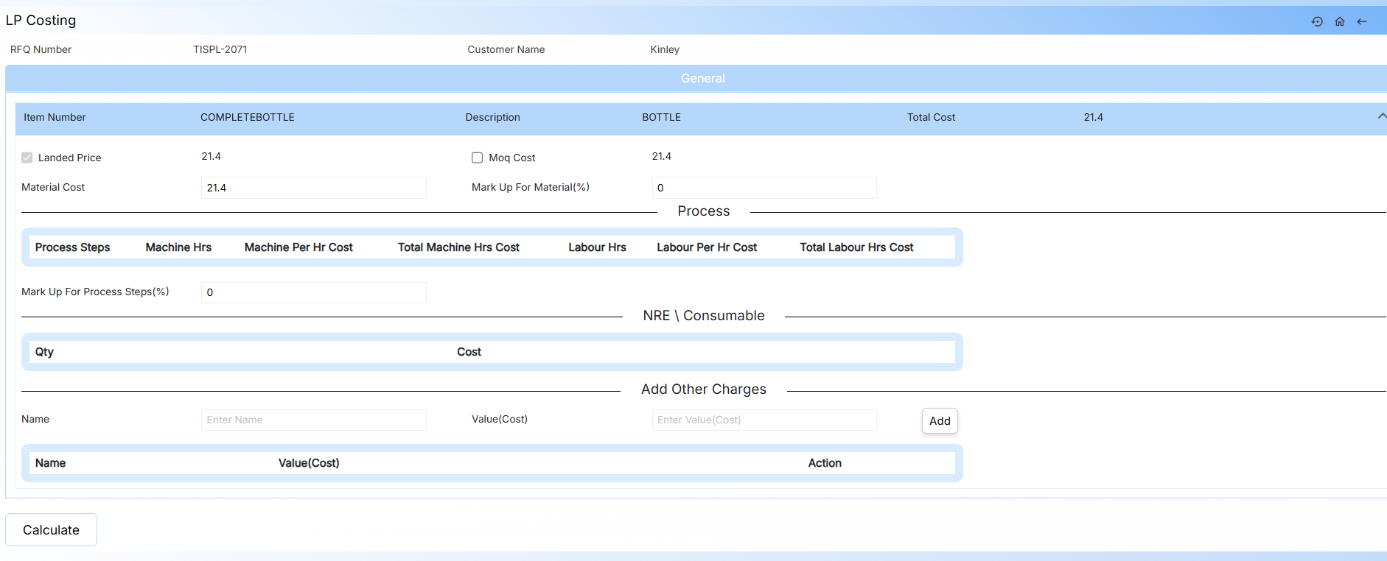This screenshot has height=561, width=1387.
Task: Focus the Material Cost input field
Action: (x=313, y=188)
